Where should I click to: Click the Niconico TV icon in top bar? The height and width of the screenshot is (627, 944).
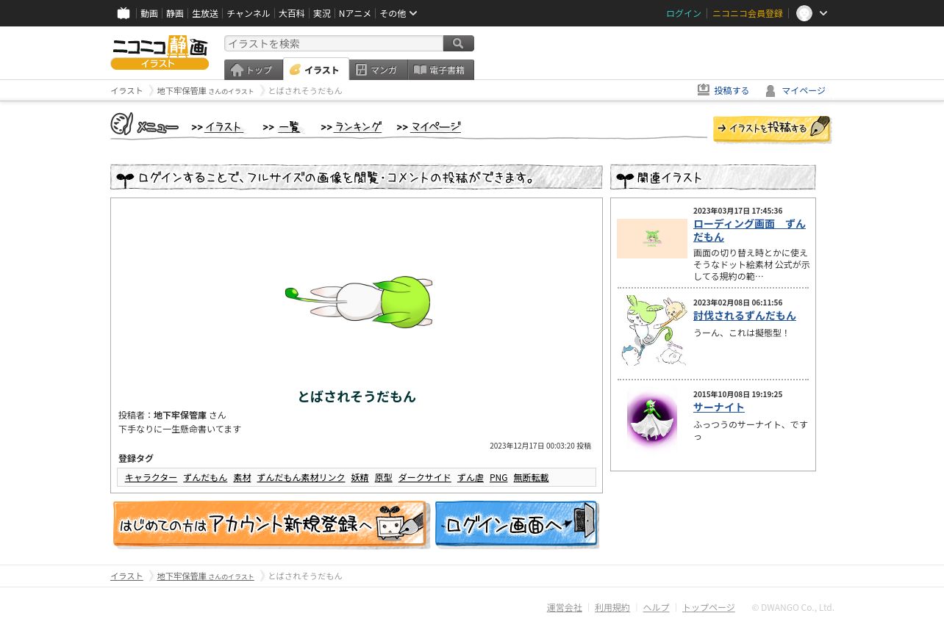tap(124, 13)
